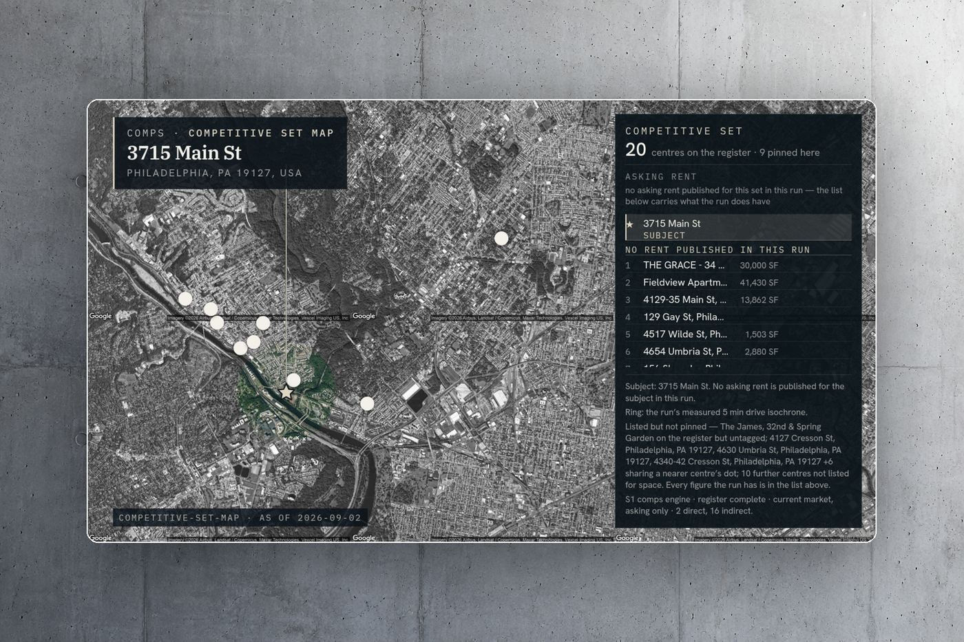Click the 41,430 SF value
Image resolution: width=964 pixels, height=642 pixels.
coord(759,283)
